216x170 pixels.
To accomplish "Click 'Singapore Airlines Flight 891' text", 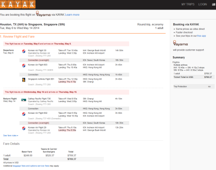I will (x=41, y=79).
